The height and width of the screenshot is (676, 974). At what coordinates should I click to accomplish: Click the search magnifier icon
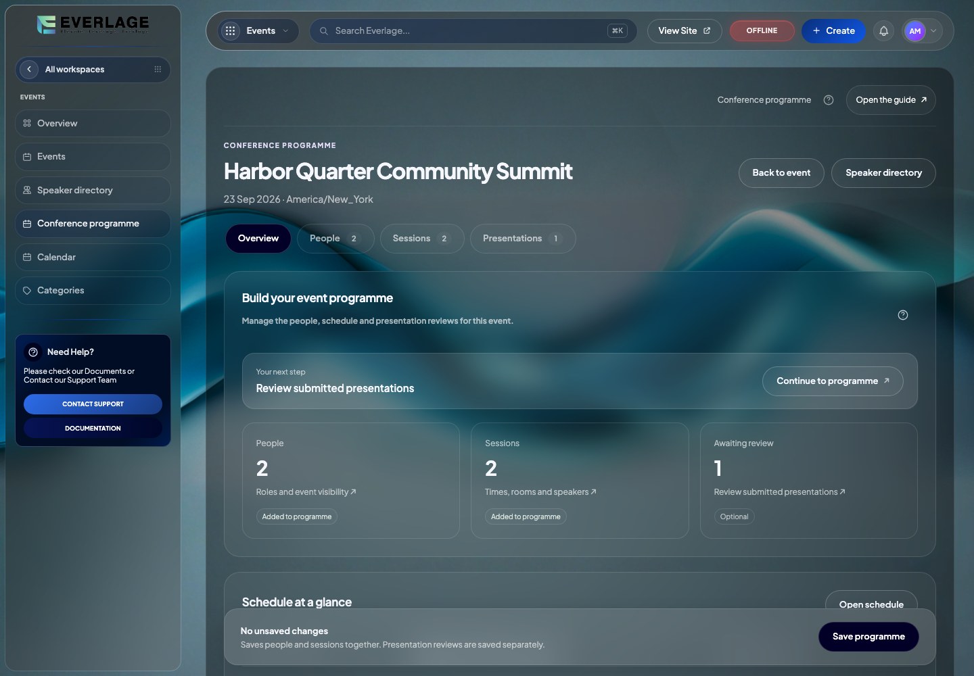coord(324,31)
